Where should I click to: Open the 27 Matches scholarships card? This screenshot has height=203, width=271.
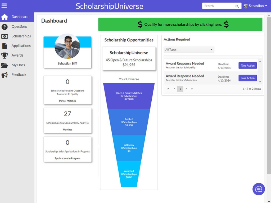[67, 121]
